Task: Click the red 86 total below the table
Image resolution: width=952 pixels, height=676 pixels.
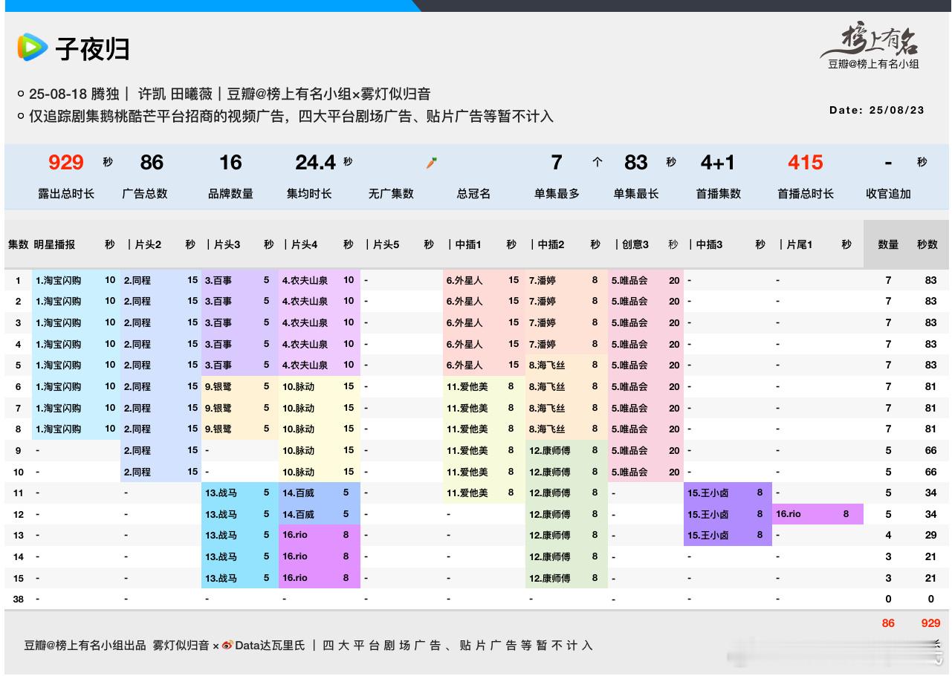Action: point(888,623)
